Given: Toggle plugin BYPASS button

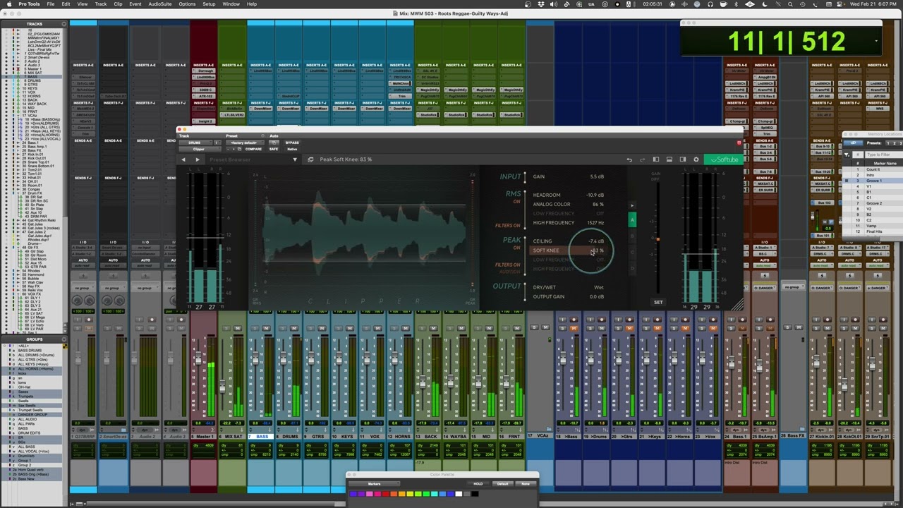Looking at the screenshot, I should [292, 143].
